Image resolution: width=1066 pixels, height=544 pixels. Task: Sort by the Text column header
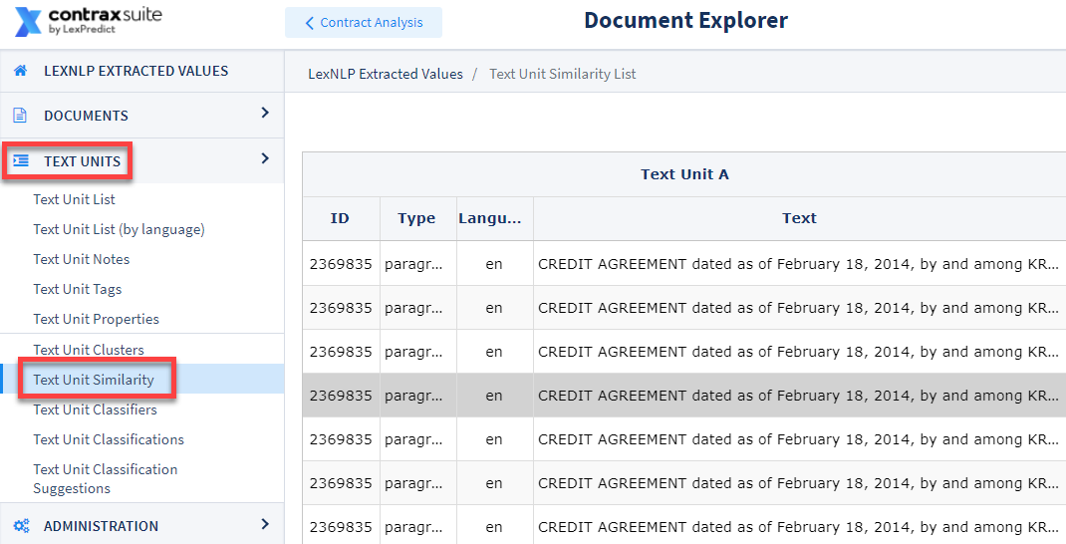[x=799, y=218]
